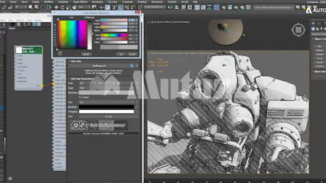Open the Layer Explorer icon
Image resolution: width=326 pixels, height=183 pixels.
click(x=190, y=7)
